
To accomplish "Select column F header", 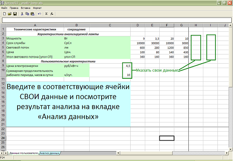I will (167, 25).
